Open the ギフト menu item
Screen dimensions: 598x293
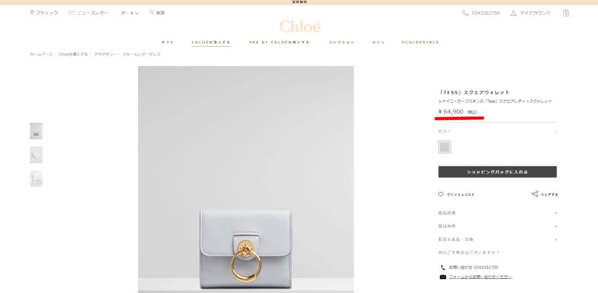click(x=168, y=42)
